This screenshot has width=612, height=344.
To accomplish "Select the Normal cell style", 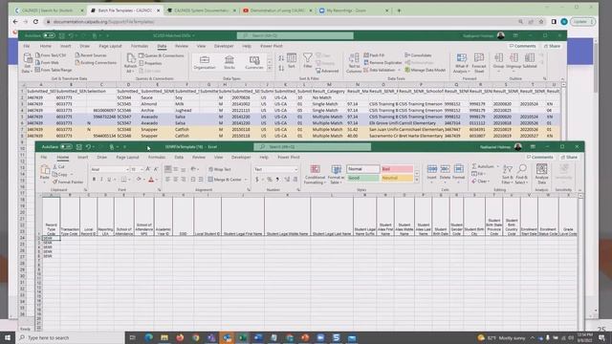I will pyautogui.click(x=362, y=169).
